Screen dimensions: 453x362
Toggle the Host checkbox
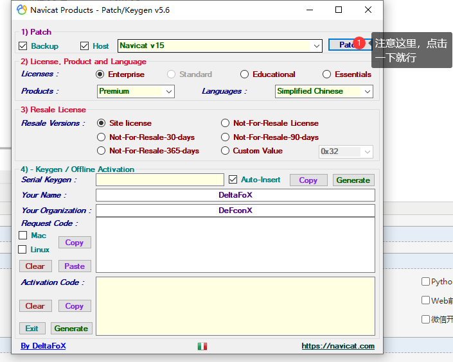[84, 46]
